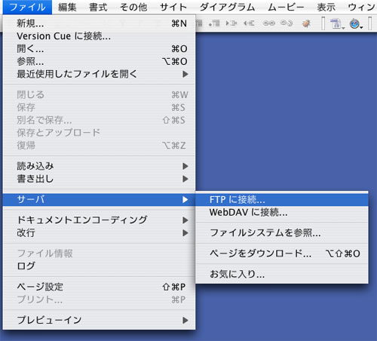
Task: Click the increase list indent icon
Action: point(231,23)
